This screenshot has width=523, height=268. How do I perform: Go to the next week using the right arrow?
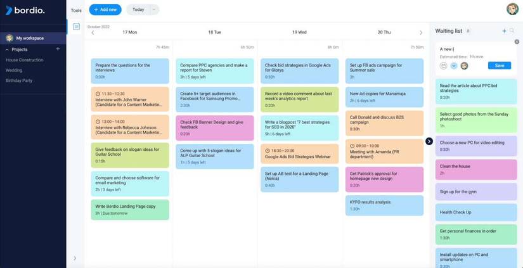coord(421,32)
